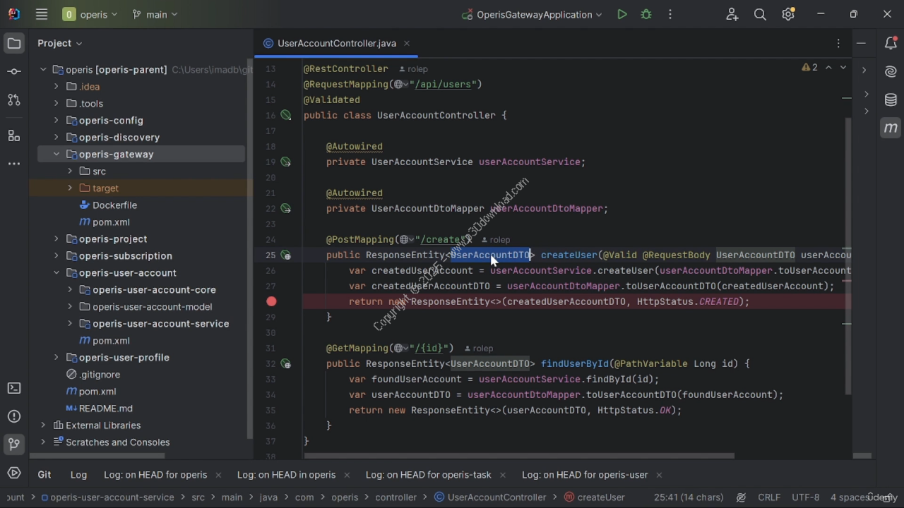Open the Terminal tool window
The image size is (904, 508).
(x=13, y=388)
